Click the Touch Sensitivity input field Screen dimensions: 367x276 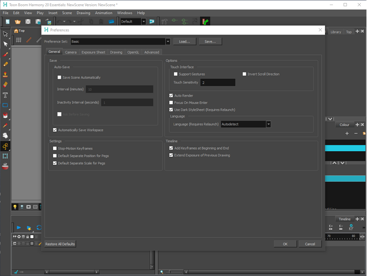(x=218, y=82)
